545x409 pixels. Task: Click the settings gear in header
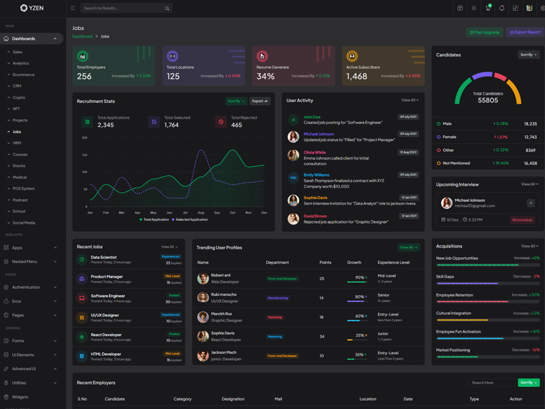click(542, 8)
